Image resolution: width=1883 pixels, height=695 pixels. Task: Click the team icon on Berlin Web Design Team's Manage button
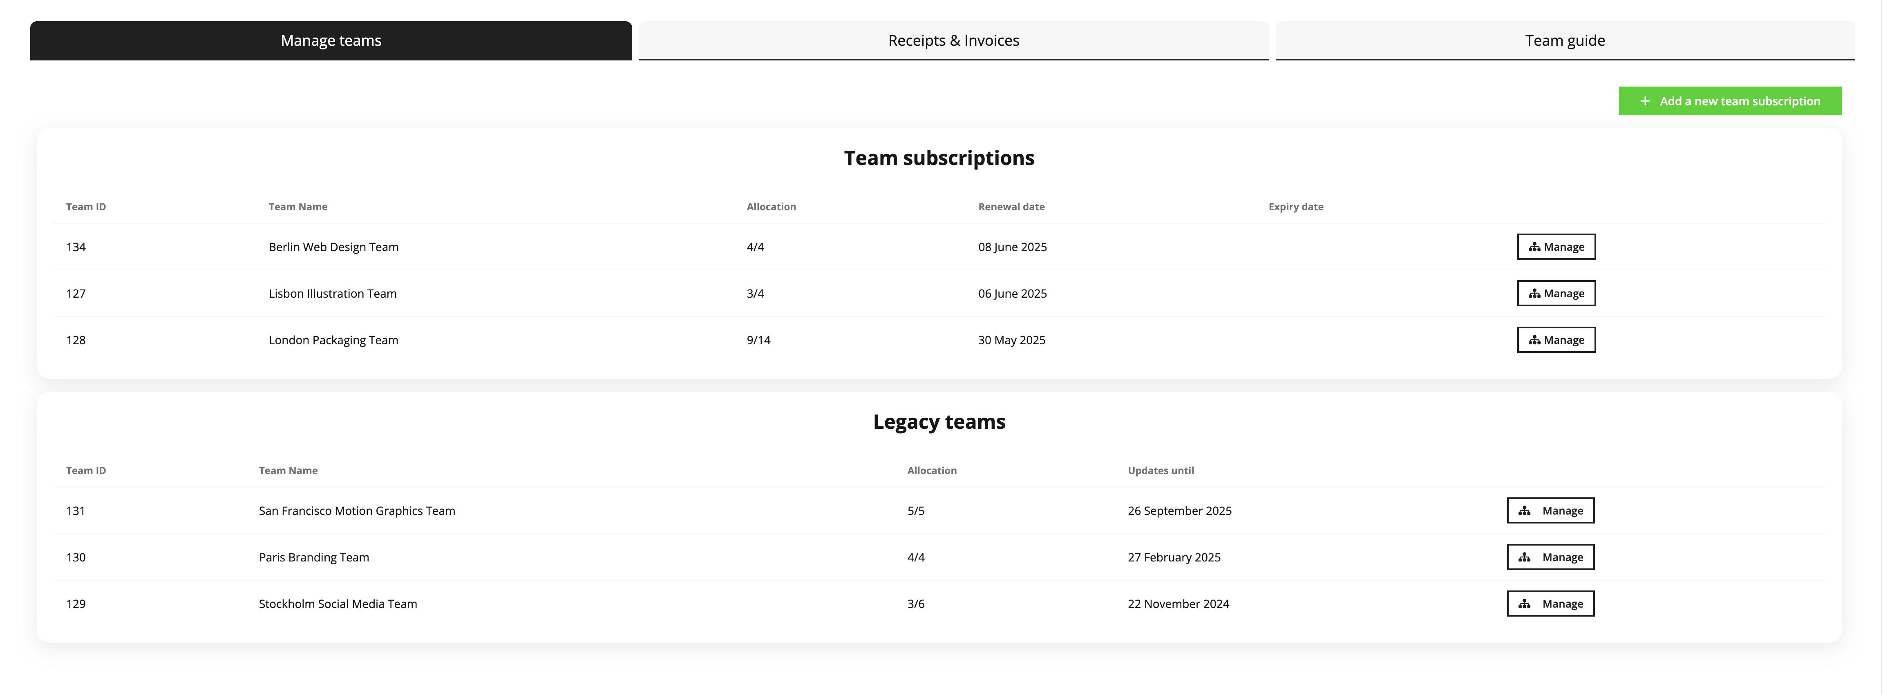(1535, 246)
